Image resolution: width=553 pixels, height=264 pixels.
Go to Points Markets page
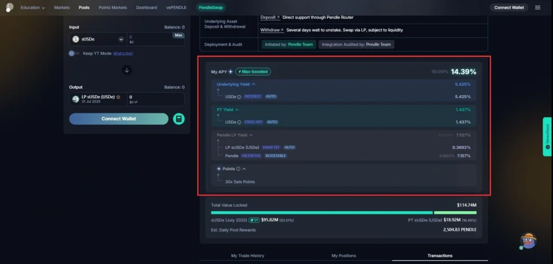112,8
